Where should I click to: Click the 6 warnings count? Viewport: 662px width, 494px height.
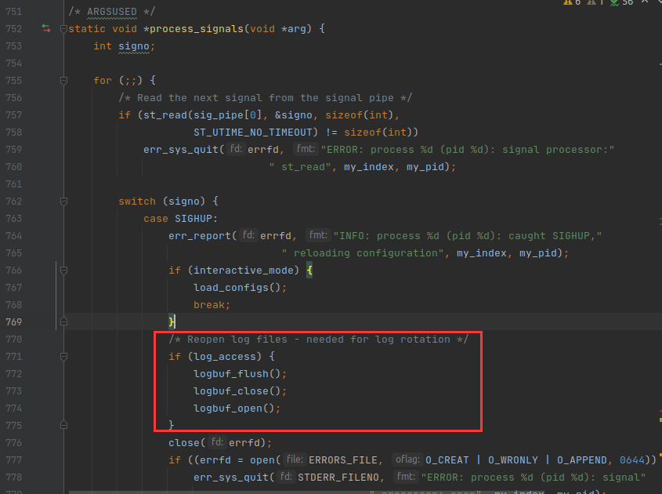578,3
